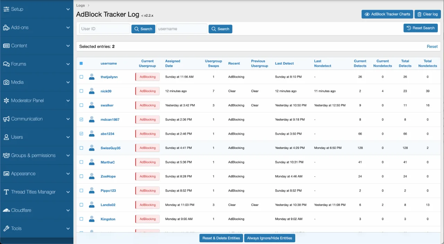The image size is (444, 244).
Task: Open the AdBlock Tracker Charts button
Action: click(x=387, y=14)
